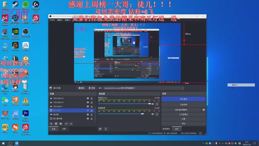Image resolution: width=259 pixels, height=146 pixels.
Task: Open the 文件(F) menu
Action: click(52, 20)
